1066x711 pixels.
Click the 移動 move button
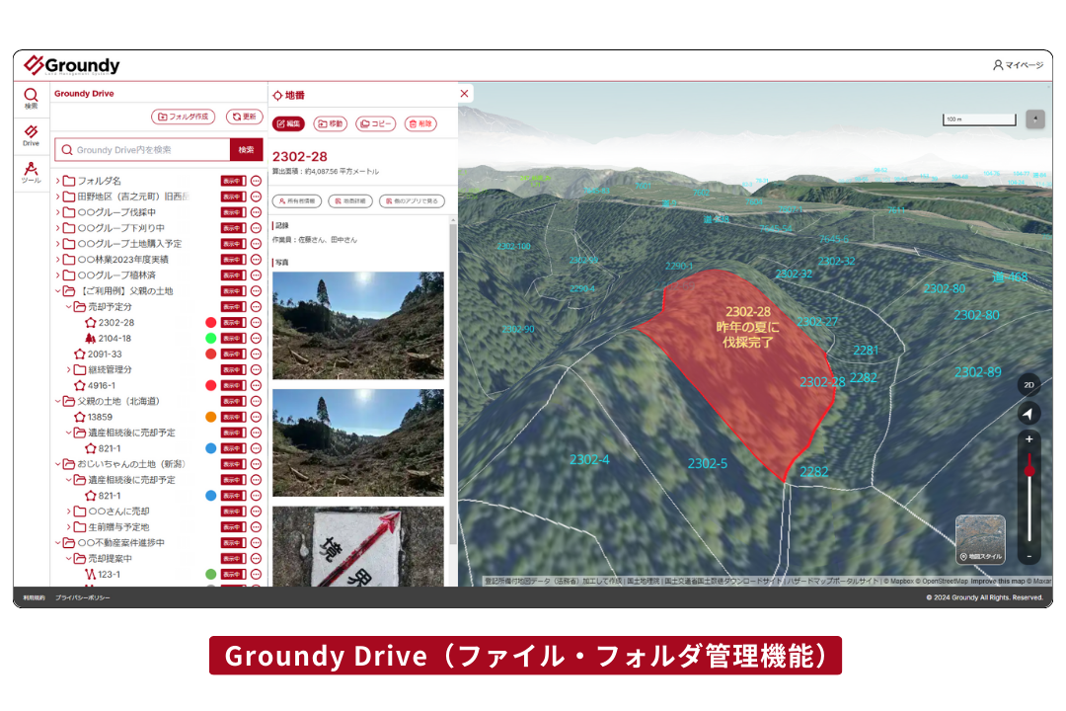click(331, 123)
